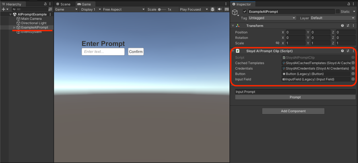Toggle ExampleAIPrompt active checkbox
Screen dimensions: 358x163
245,12
